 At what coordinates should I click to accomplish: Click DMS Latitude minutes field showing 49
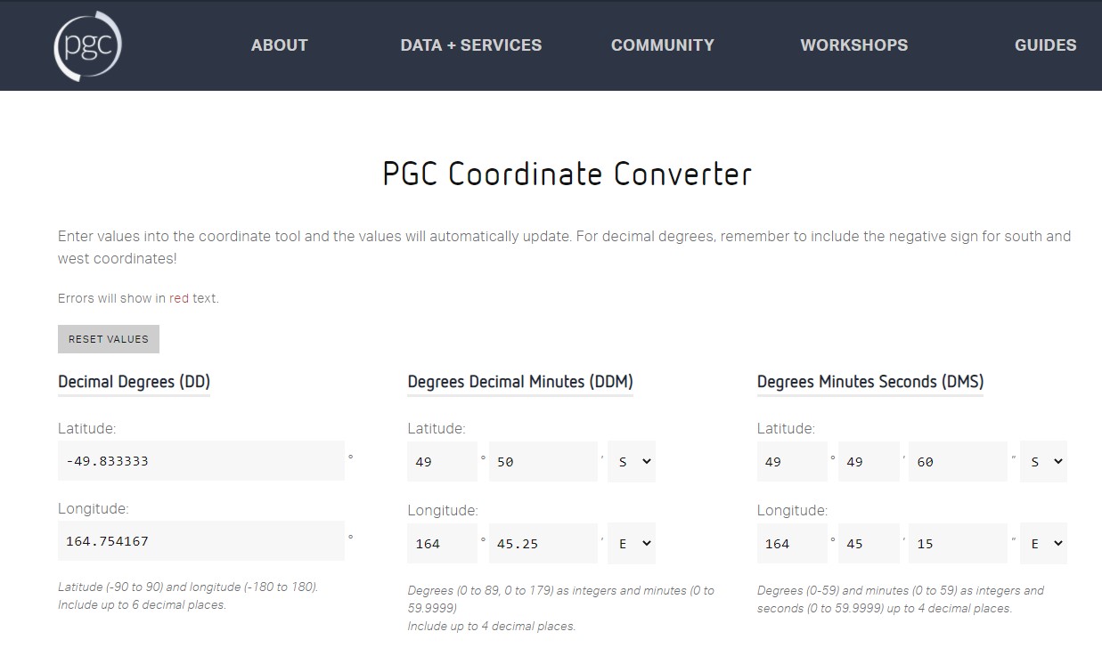pyautogui.click(x=869, y=462)
